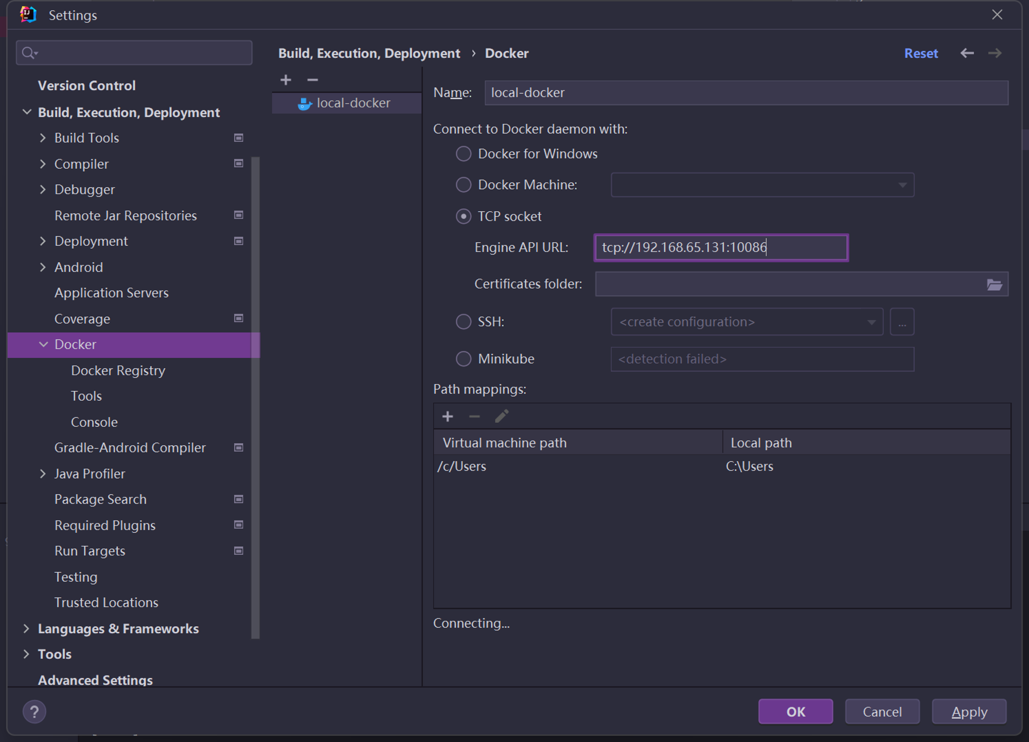Viewport: 1029px width, 742px height.
Task: Click the Cancel button
Action: (882, 712)
